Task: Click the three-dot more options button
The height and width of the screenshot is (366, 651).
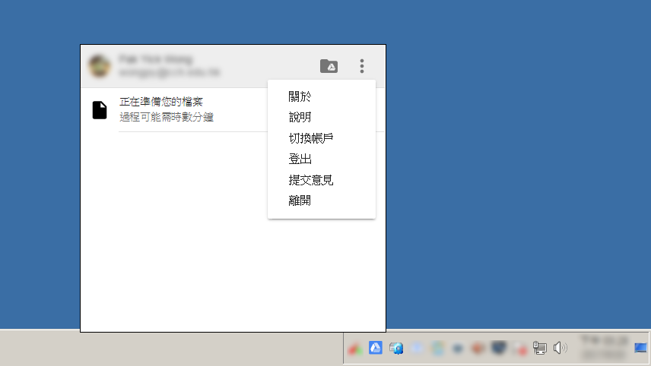Action: (x=362, y=66)
